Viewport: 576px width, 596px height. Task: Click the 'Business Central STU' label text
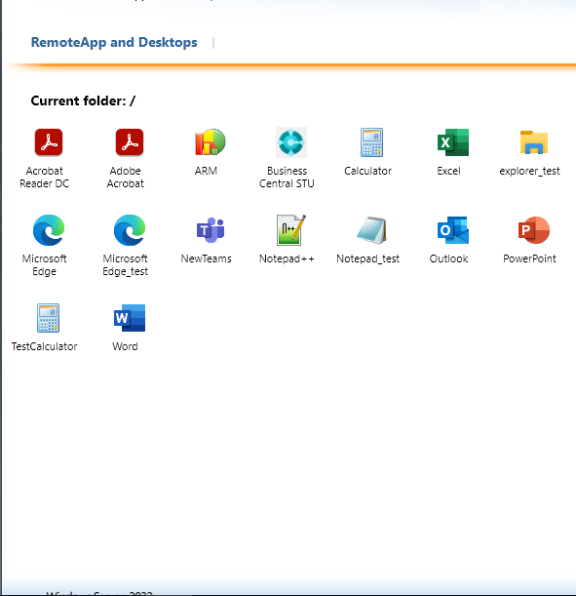[287, 178]
